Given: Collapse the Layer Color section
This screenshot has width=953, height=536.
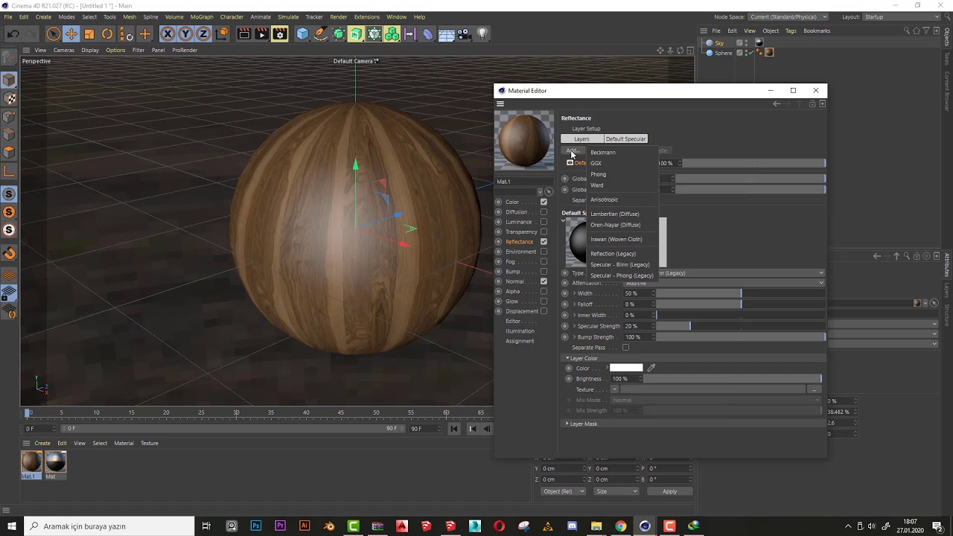Looking at the screenshot, I should pos(567,358).
